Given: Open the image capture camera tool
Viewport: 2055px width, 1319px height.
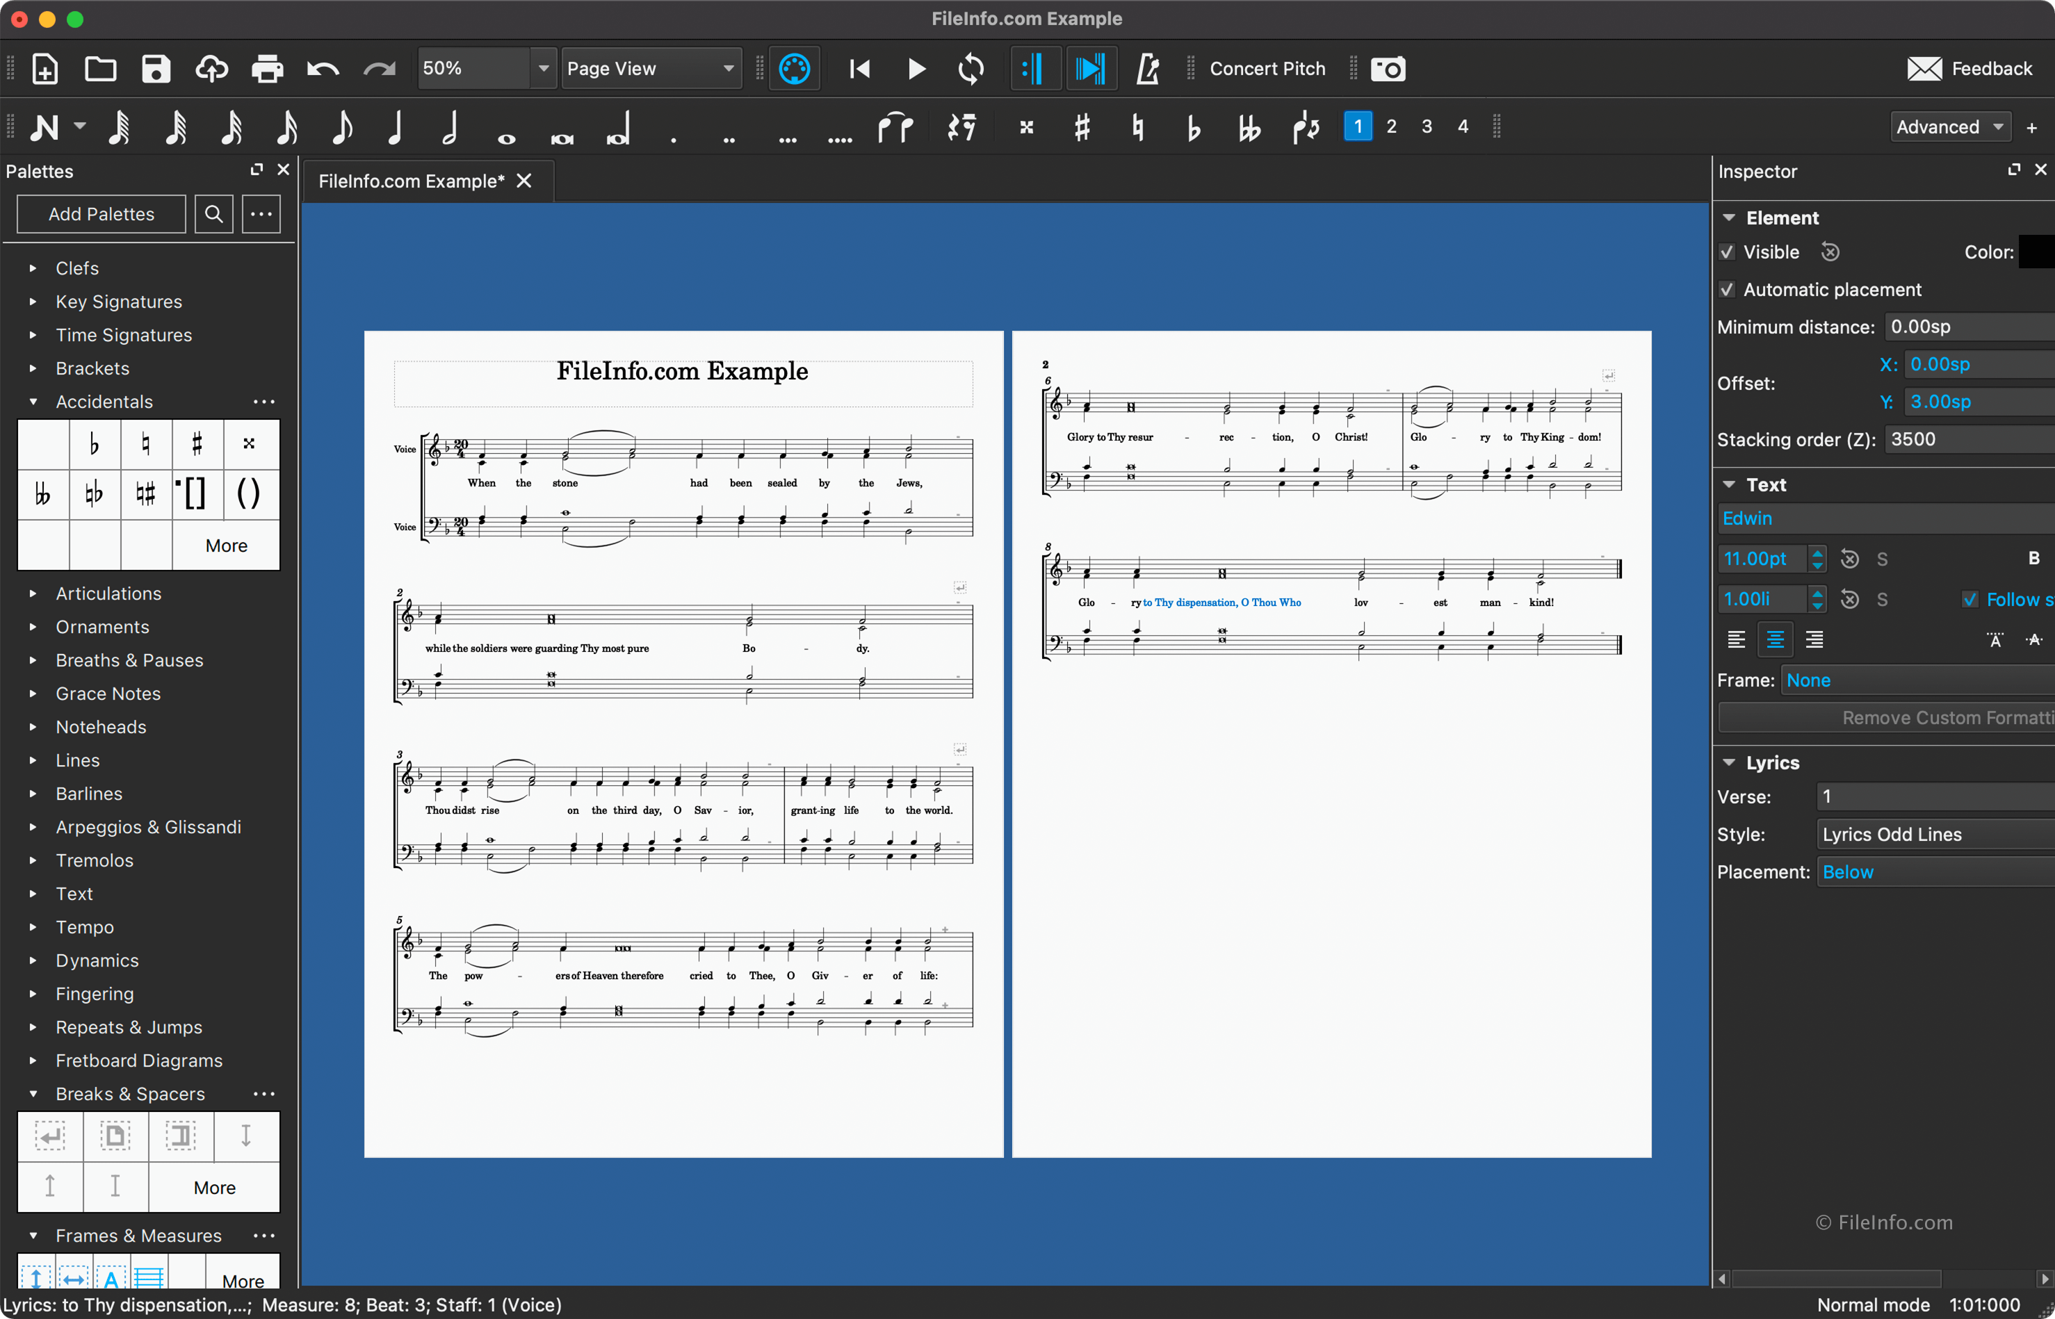Looking at the screenshot, I should point(1387,69).
